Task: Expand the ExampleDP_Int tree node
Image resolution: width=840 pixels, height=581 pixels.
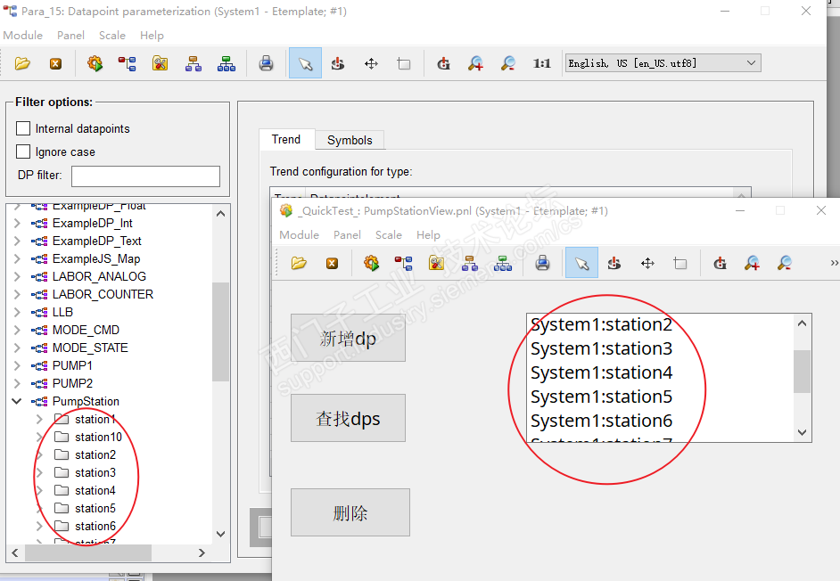Action: click(17, 224)
